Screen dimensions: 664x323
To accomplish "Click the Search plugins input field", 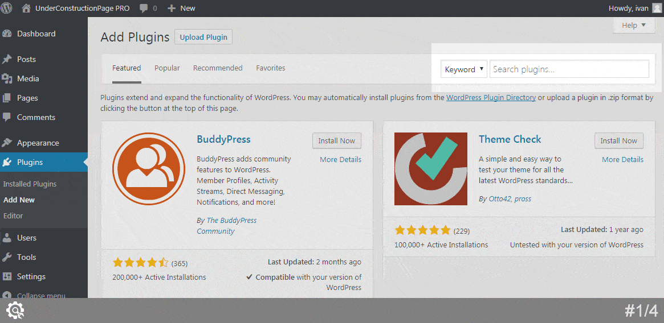I will coord(569,69).
